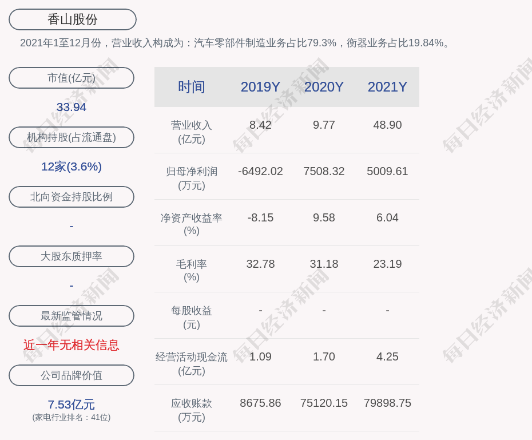Screen dimensions: 532x440
Task: Click the 机构持股(占流通盘) label pill
Action: pos(72,137)
